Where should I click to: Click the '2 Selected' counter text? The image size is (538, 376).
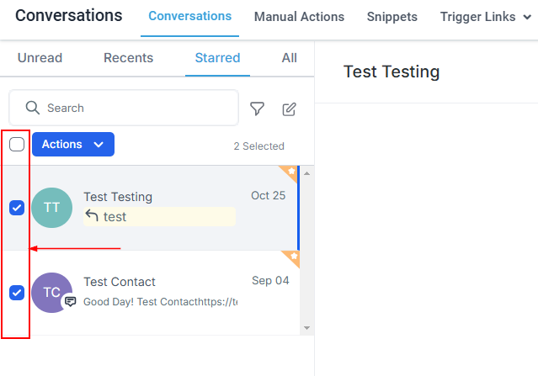pyautogui.click(x=259, y=146)
